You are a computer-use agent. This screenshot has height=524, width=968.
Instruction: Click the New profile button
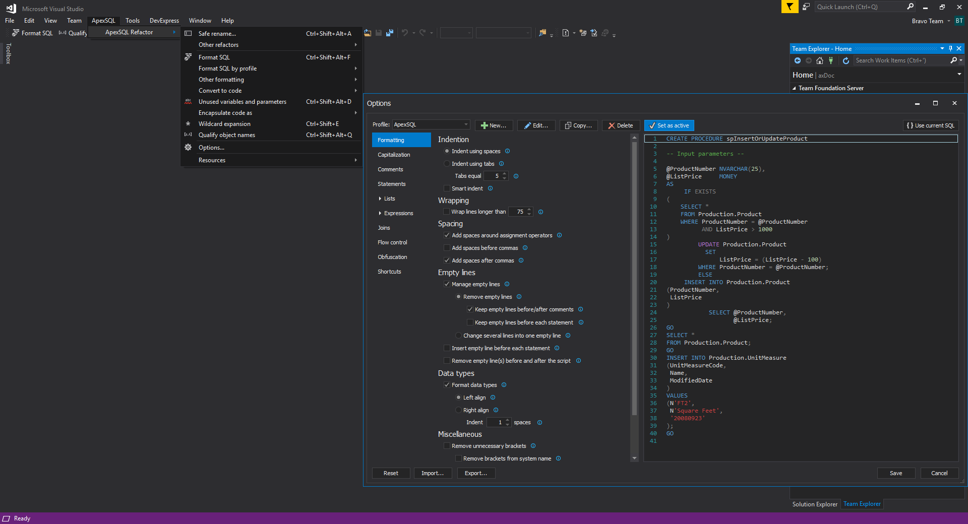(x=494, y=125)
